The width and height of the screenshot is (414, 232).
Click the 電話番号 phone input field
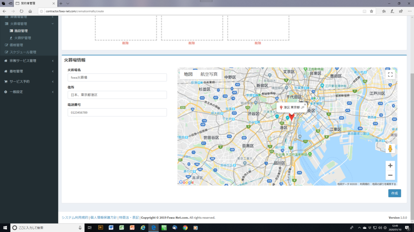[117, 112]
